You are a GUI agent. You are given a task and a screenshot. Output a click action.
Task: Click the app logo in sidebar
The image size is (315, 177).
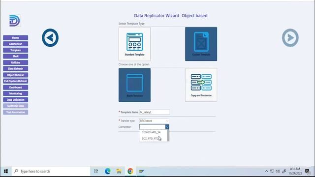15,21
